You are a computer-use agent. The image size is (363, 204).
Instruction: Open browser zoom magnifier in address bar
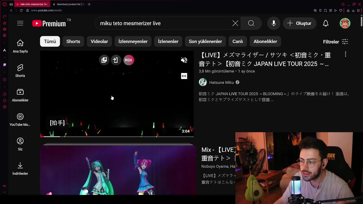pyautogui.click(x=315, y=10)
